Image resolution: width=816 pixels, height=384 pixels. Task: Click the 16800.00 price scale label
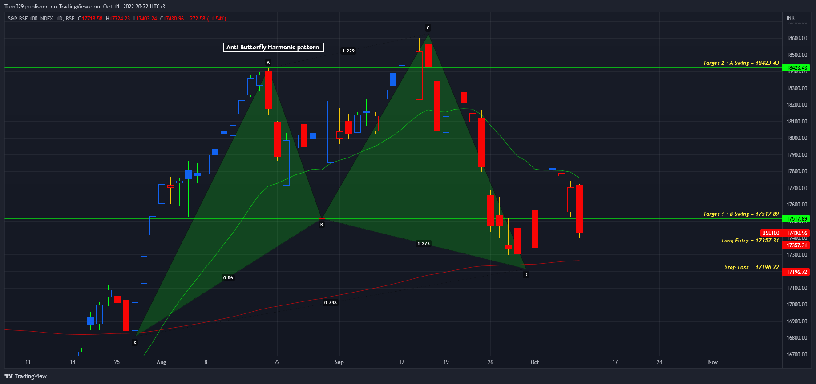click(797, 338)
